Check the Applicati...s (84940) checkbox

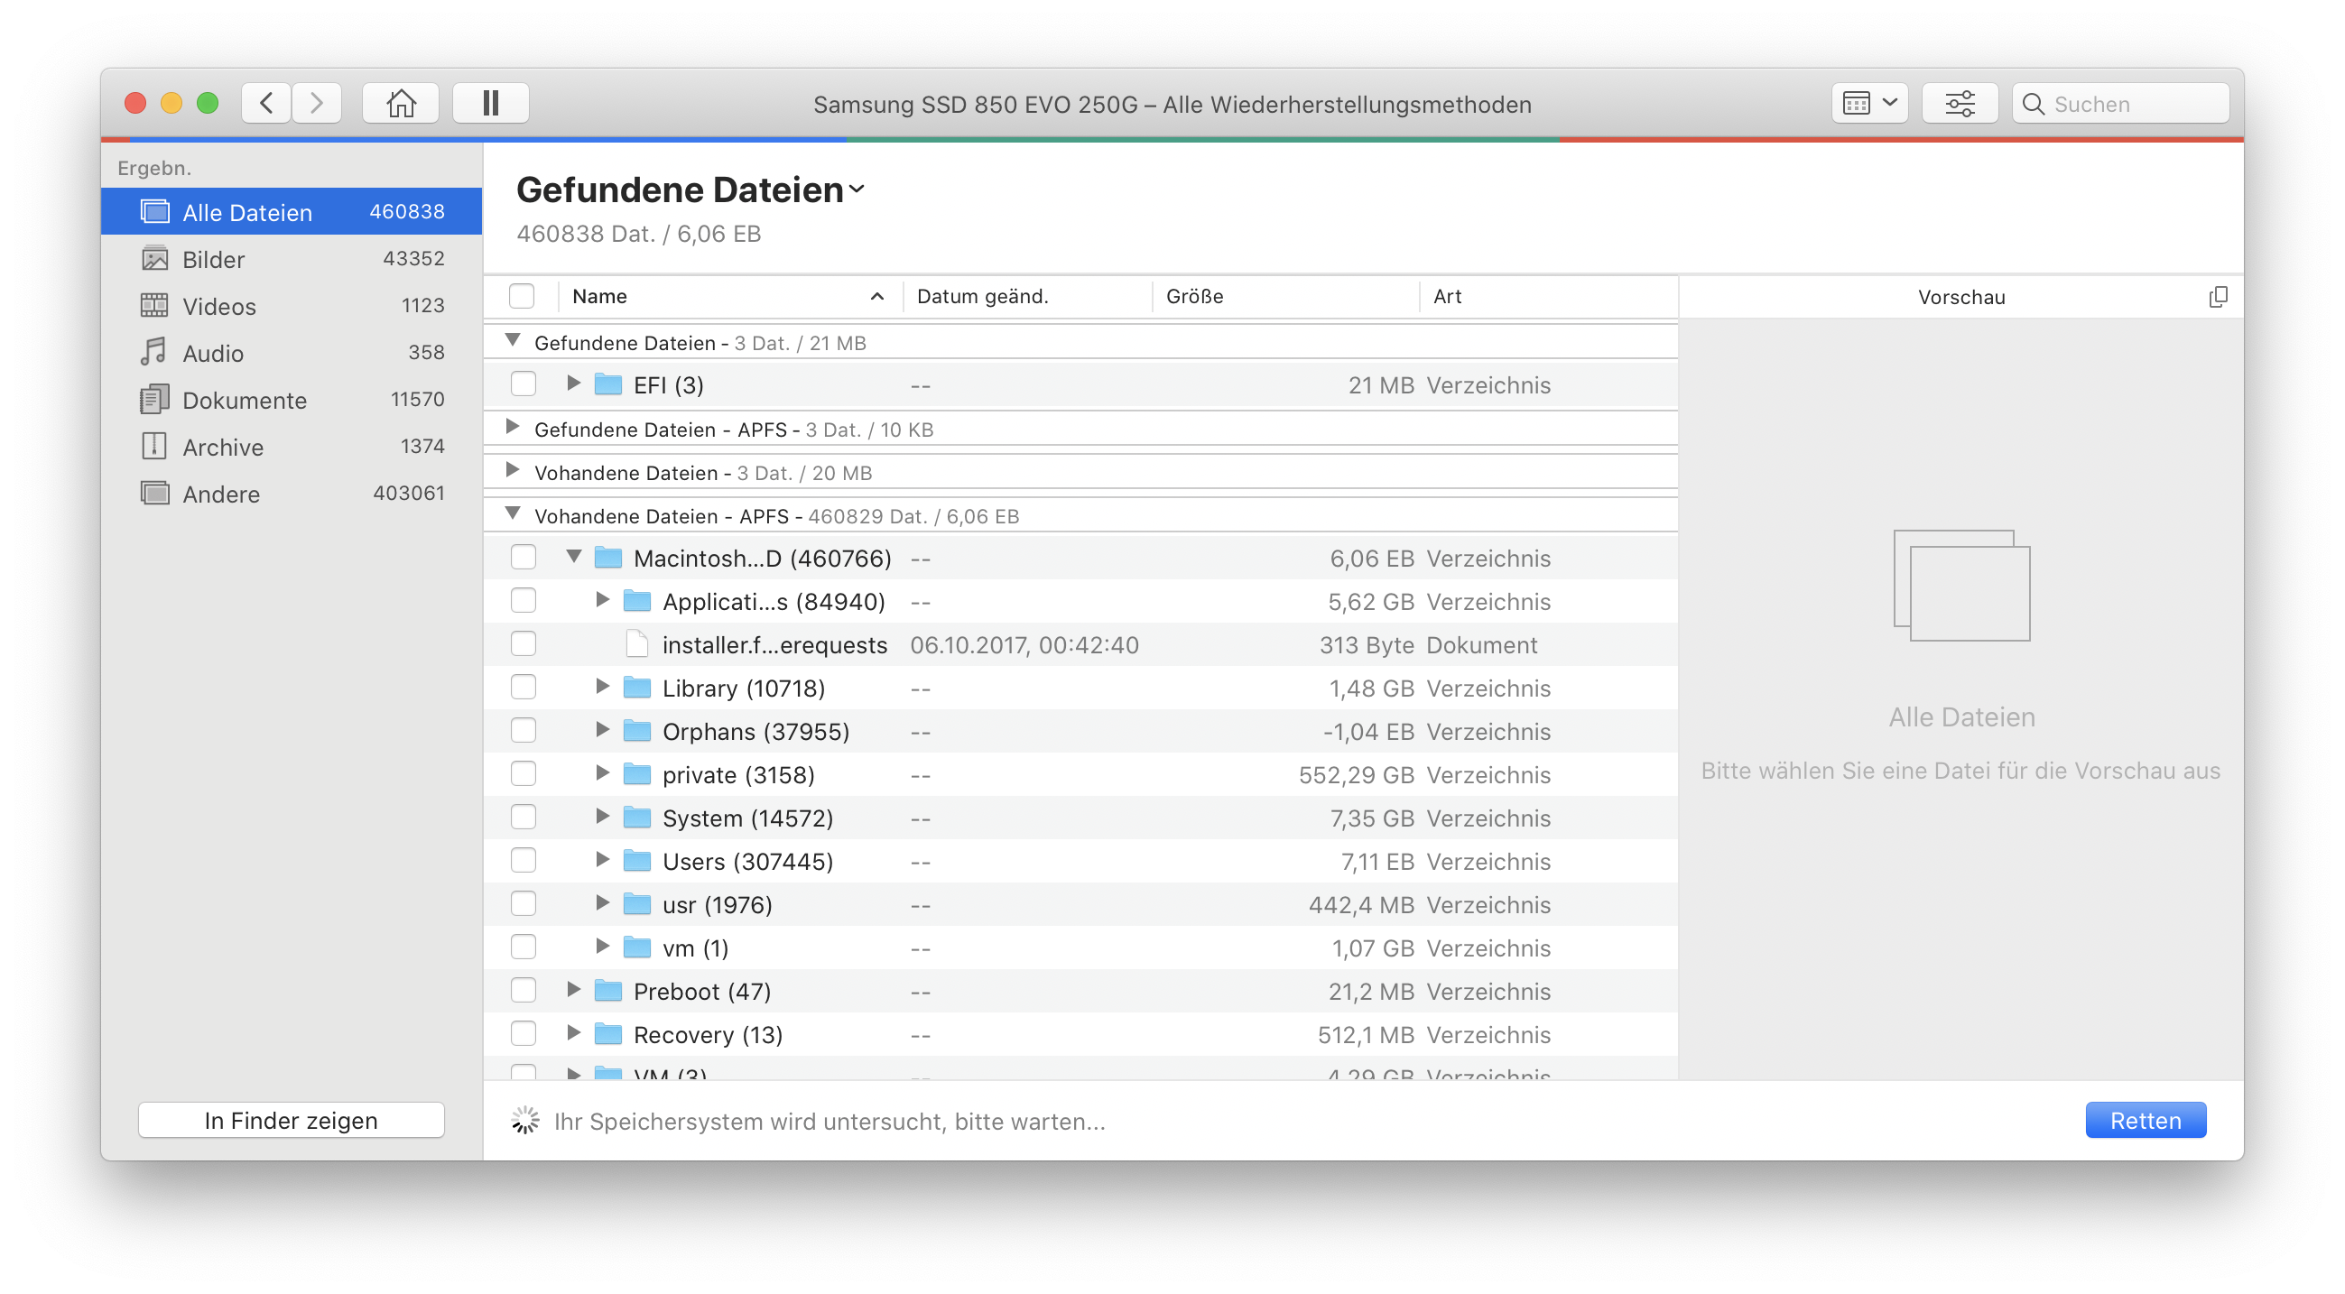tap(524, 601)
